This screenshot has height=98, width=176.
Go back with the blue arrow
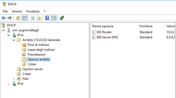pyautogui.click(x=4, y=18)
